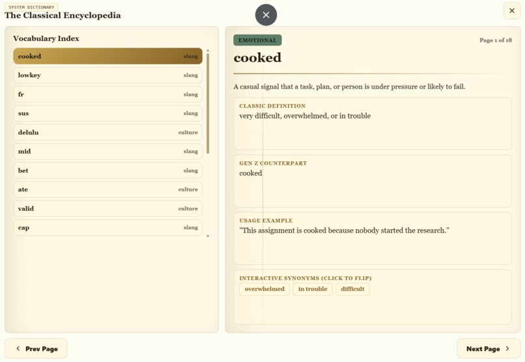Click the large 'cooked' entry heading
Viewport: 525px width, 362px height.
coord(257,57)
